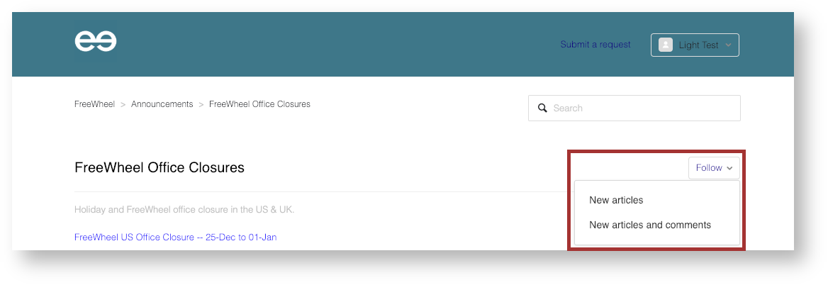828x285 pixels.
Task: Click the FreeWheel logo in the header
Action: click(x=96, y=41)
